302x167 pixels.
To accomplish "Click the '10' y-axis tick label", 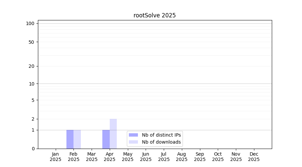I will (32, 84).
